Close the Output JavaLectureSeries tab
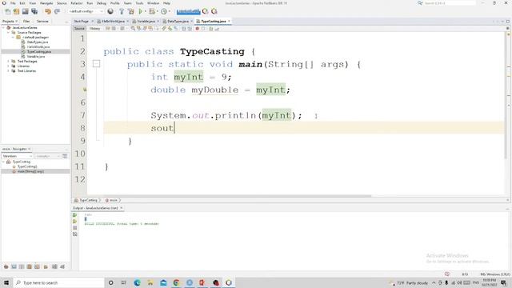Image resolution: width=512 pixels, height=288 pixels. (x=121, y=208)
